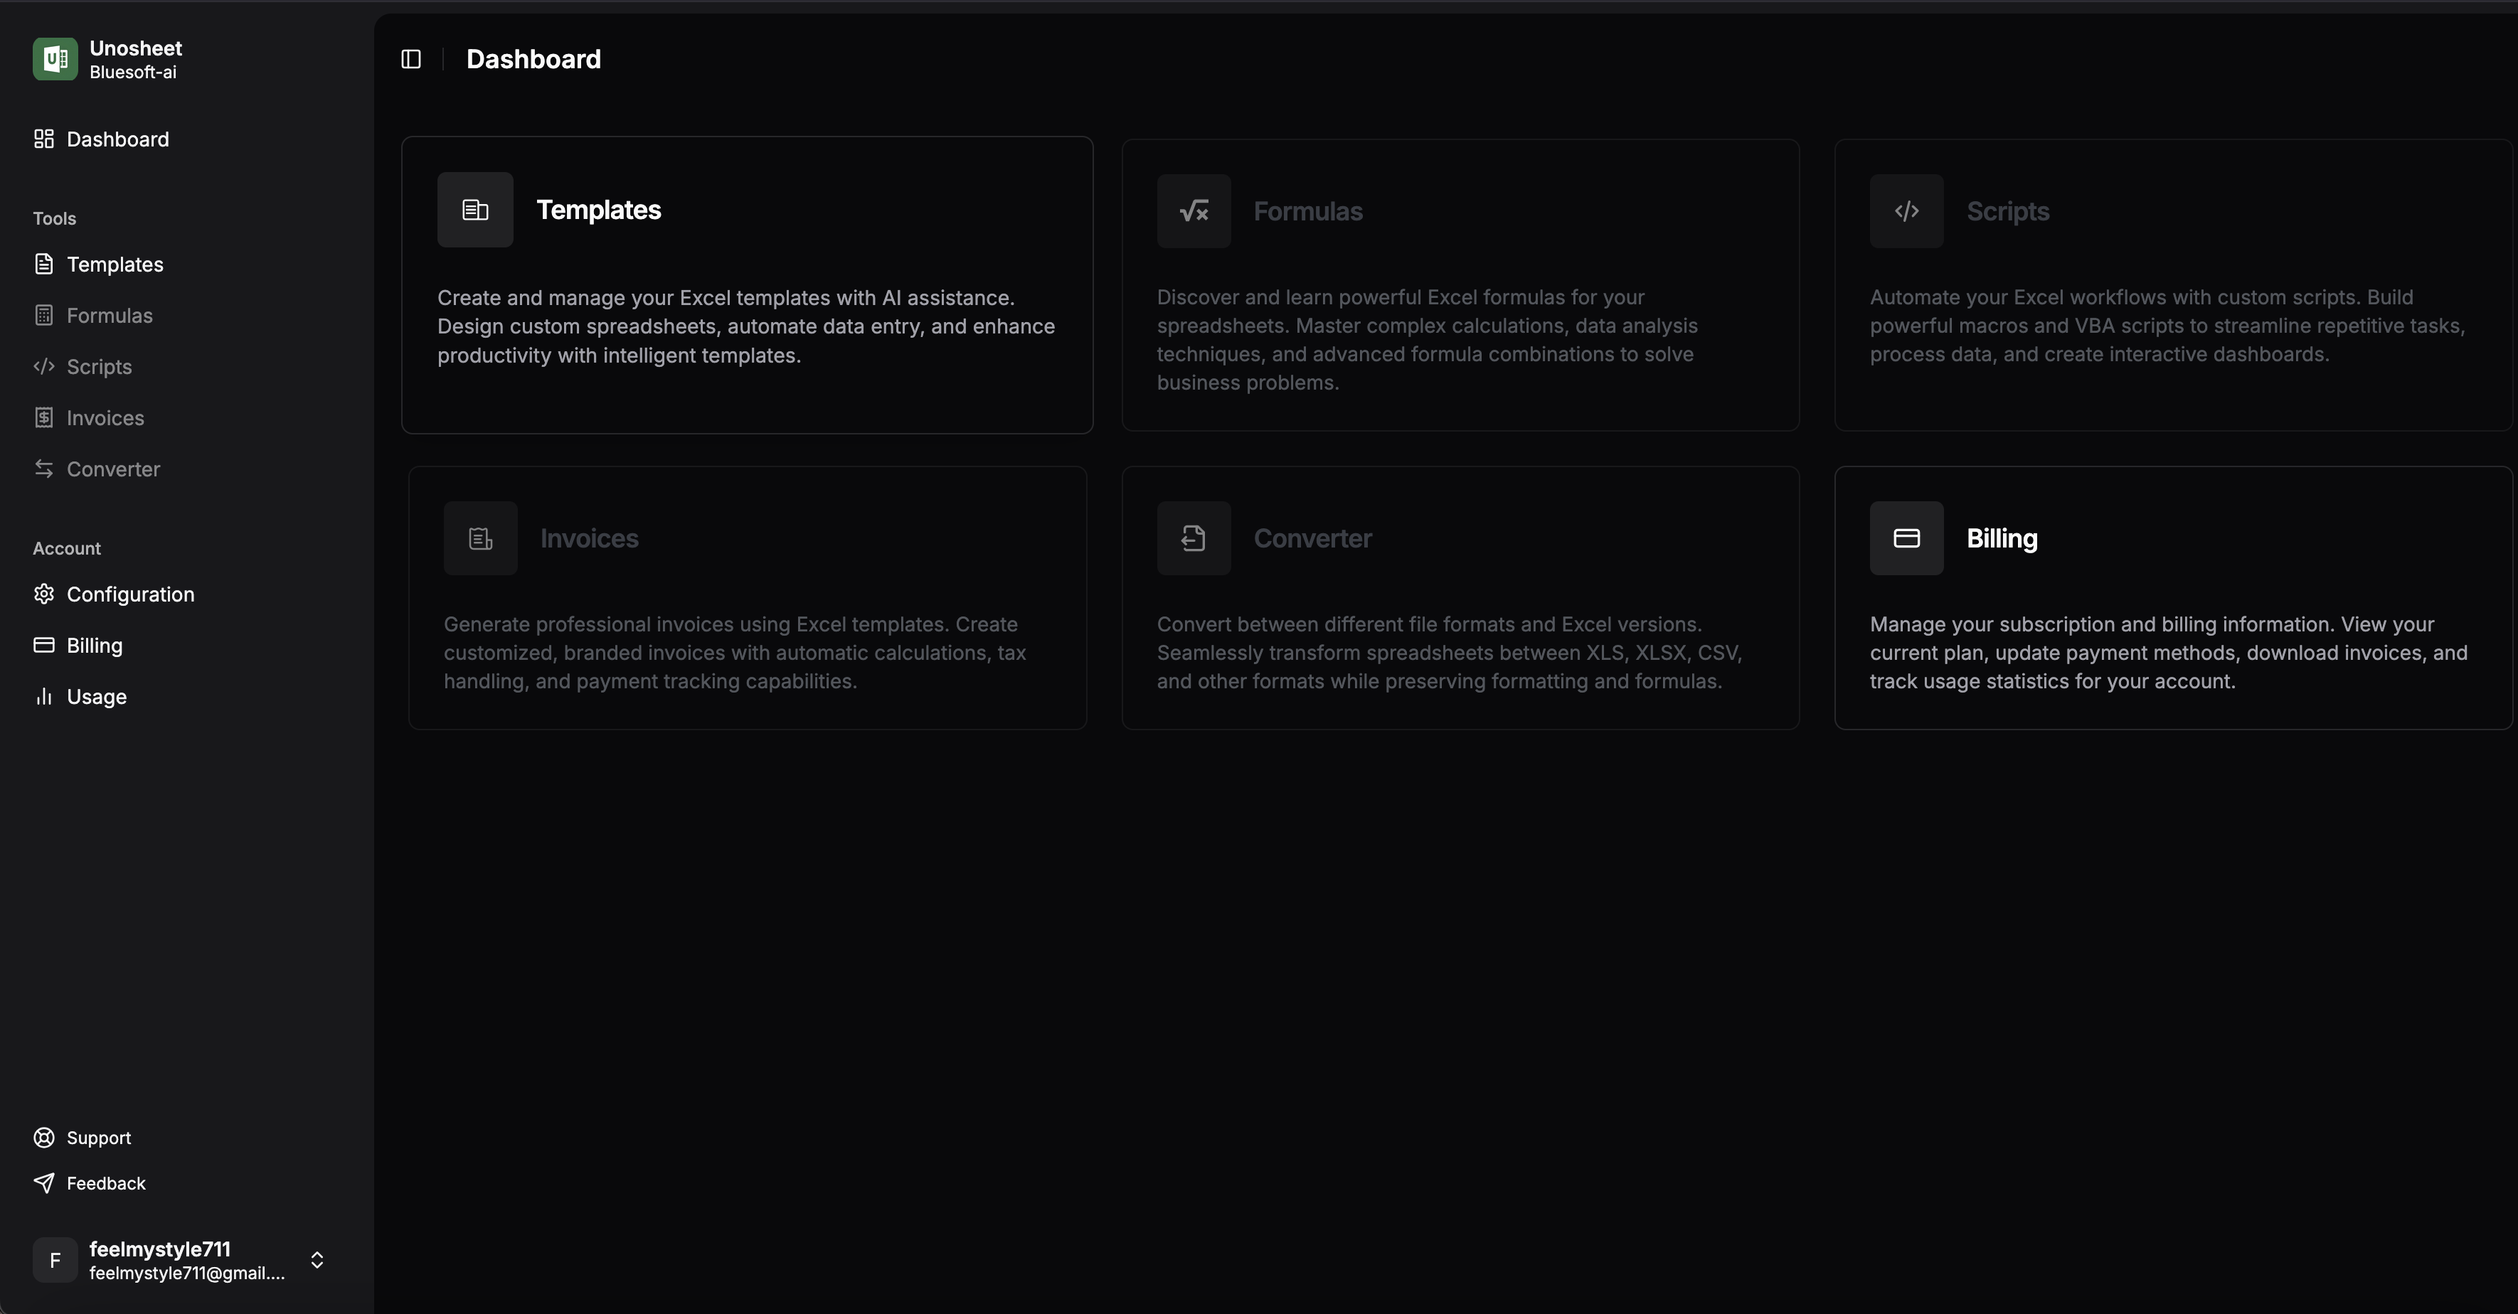Open Templates in the Tools menu

(x=115, y=265)
